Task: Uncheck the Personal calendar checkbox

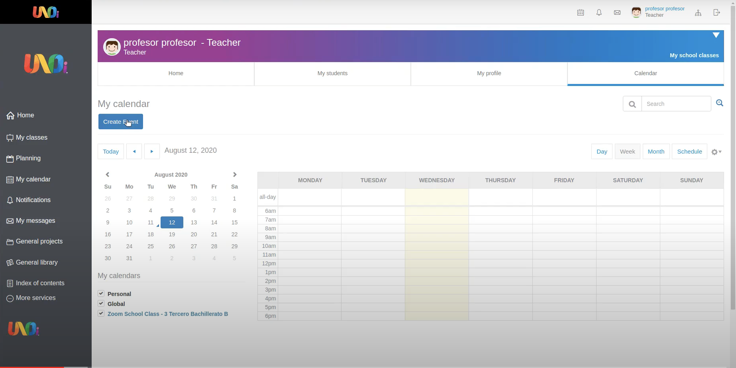Action: 101,294
